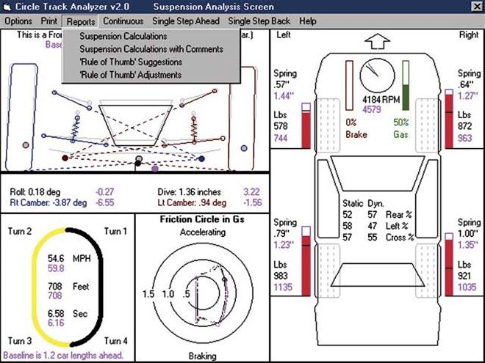Click the 'Cross %' row label
485x363 pixels.
(400, 238)
